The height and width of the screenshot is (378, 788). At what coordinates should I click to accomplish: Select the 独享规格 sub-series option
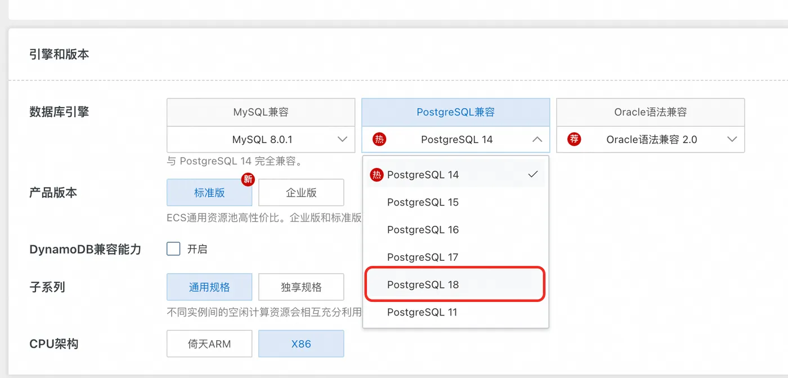click(301, 287)
